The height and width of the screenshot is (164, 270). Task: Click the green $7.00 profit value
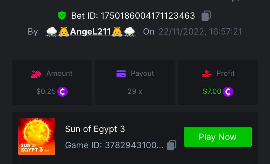(x=212, y=92)
